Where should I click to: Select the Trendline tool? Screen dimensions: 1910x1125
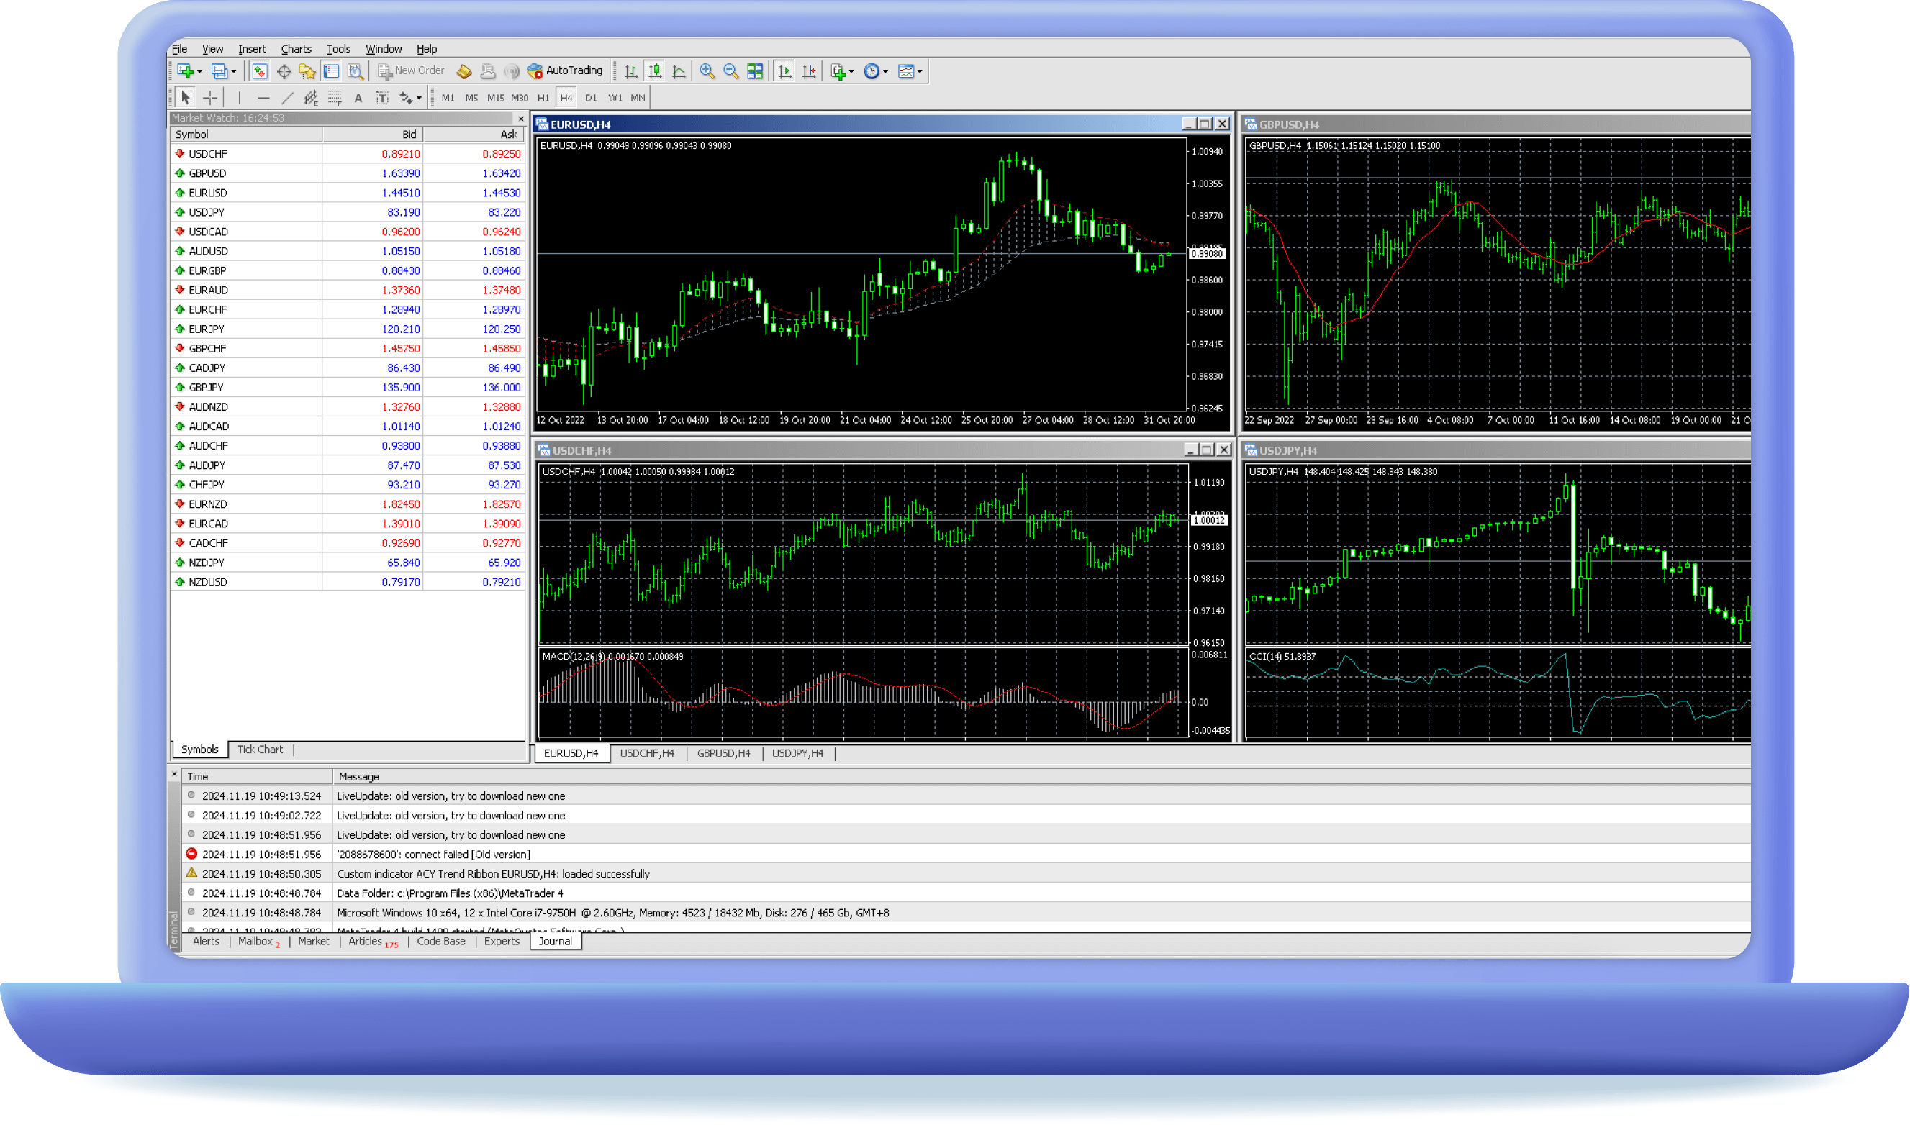[287, 98]
